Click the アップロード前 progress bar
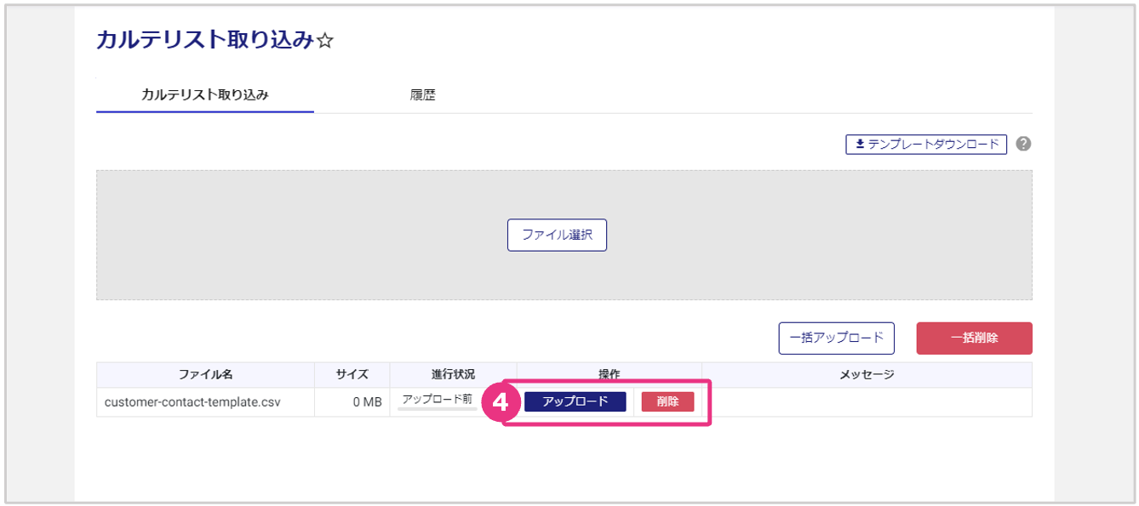The image size is (1139, 506). (438, 409)
